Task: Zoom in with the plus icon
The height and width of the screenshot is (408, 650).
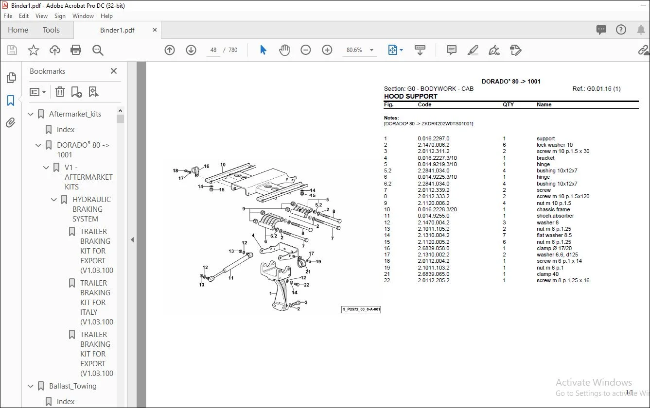Action: tap(327, 50)
